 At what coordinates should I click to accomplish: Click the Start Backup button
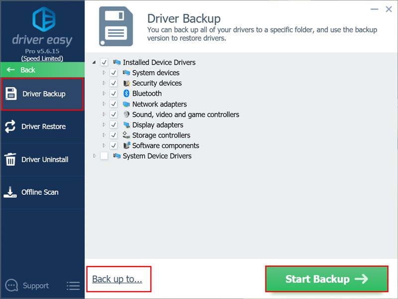click(x=326, y=279)
